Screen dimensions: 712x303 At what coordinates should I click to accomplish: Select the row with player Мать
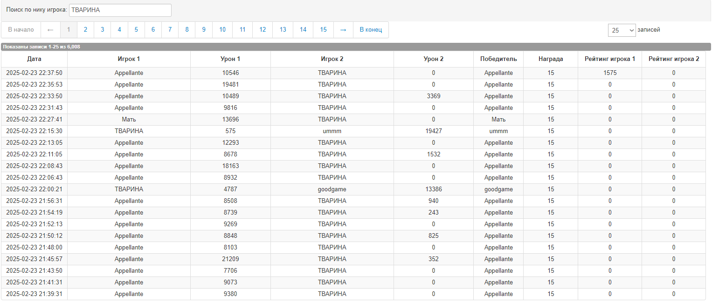(x=129, y=120)
